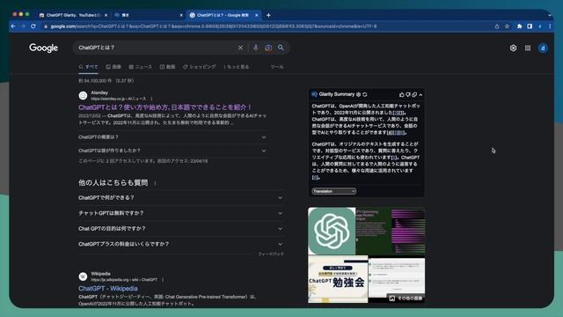Click the Wikipedia site favicon

[83, 276]
